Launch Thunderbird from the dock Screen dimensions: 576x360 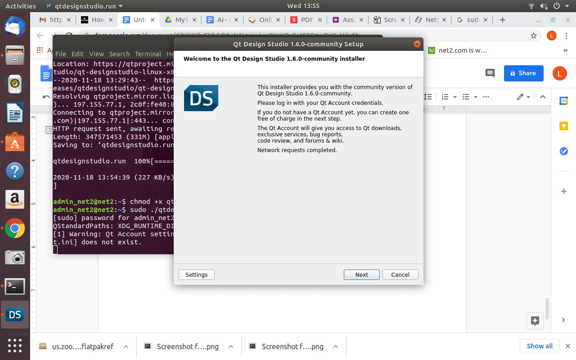(15, 27)
